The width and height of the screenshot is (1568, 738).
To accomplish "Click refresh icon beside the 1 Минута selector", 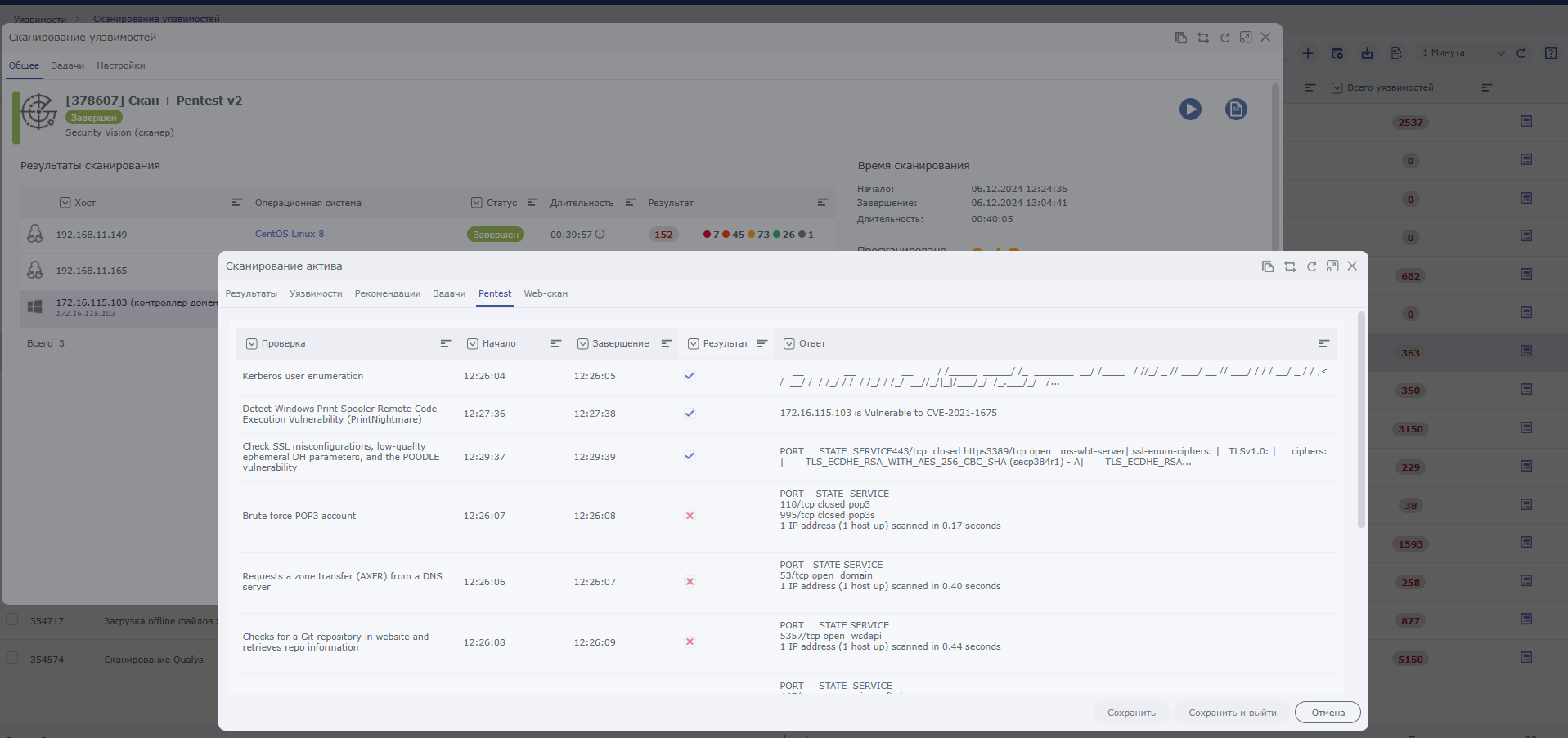I will click(x=1521, y=53).
